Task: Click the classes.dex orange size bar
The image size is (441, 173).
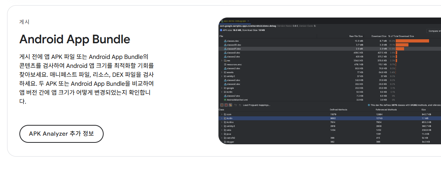Action: point(412,41)
